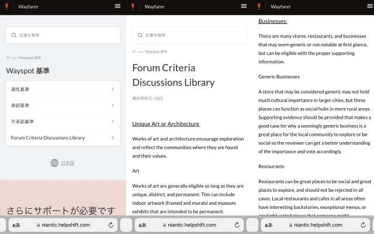Open hamburger menu in left Wayfarer panel
374x234 pixels.
[x=117, y=6]
